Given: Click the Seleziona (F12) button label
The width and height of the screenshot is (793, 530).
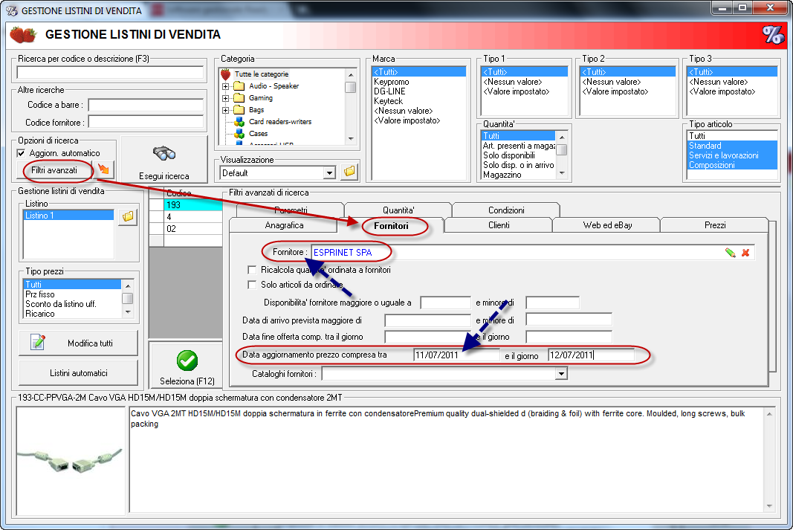Looking at the screenshot, I should pos(187,381).
